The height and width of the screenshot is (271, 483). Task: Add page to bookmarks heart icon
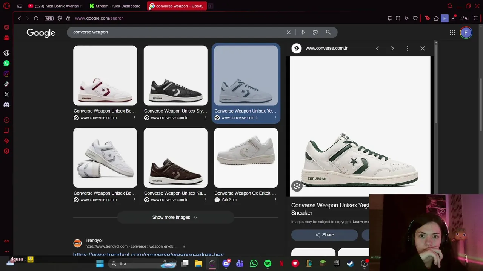point(415,18)
